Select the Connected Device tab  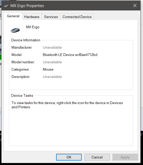[77, 17]
